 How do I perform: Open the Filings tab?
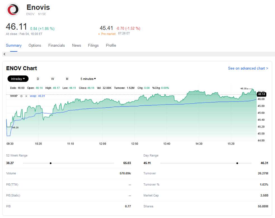click(x=93, y=45)
